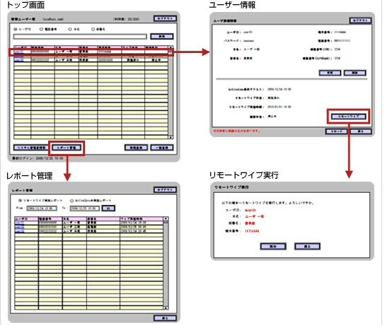This screenshot has height=325, width=385.
Task: Click the 削除 button in user info panel
Action: point(355,73)
